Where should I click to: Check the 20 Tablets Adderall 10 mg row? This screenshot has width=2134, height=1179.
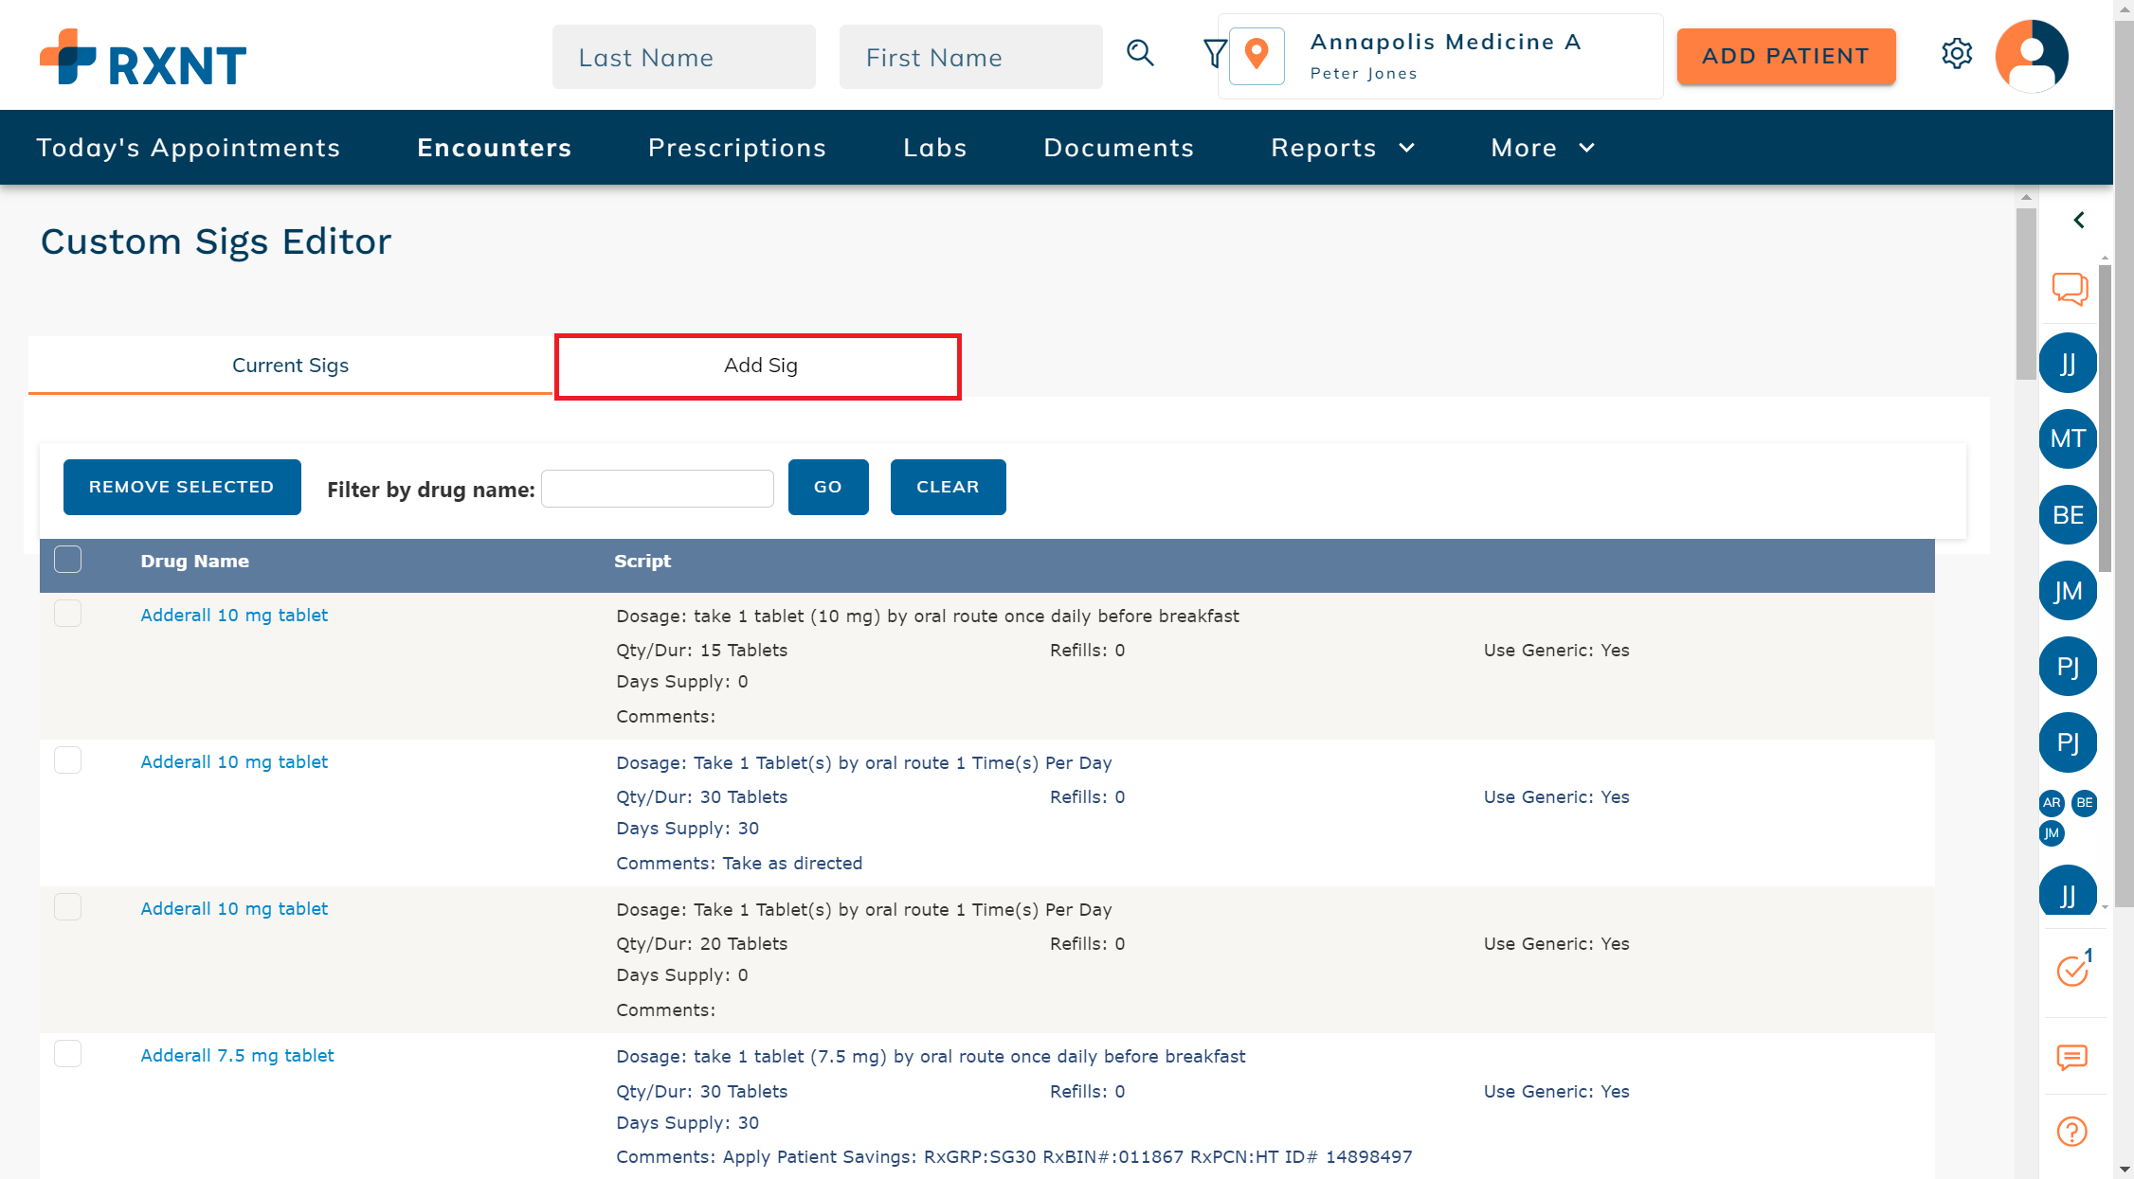coord(68,907)
